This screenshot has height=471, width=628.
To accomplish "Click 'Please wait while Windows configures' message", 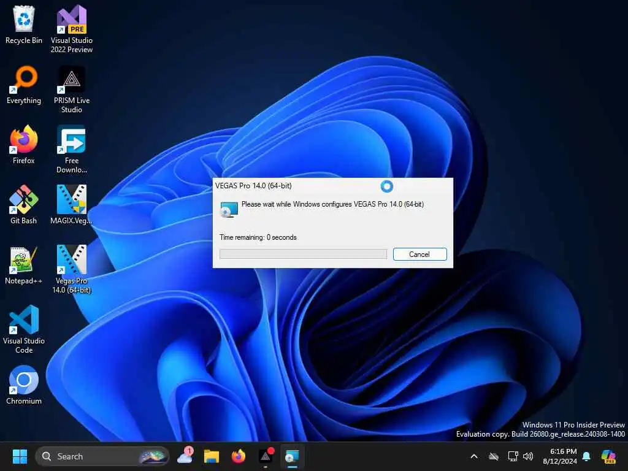I will tap(332, 204).
